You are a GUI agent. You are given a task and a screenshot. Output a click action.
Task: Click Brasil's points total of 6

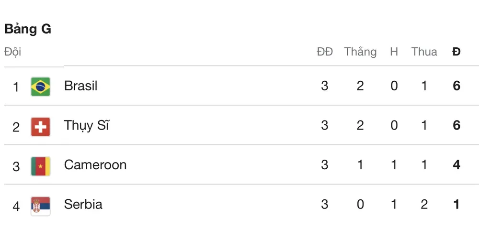[x=456, y=86]
